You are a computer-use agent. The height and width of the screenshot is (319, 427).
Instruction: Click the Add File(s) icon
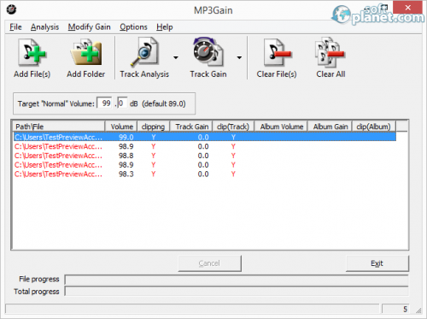pos(32,53)
